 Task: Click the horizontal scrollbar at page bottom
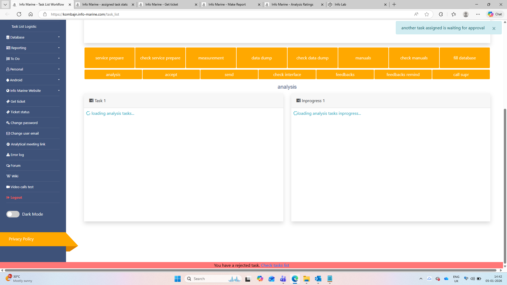pos(251,270)
